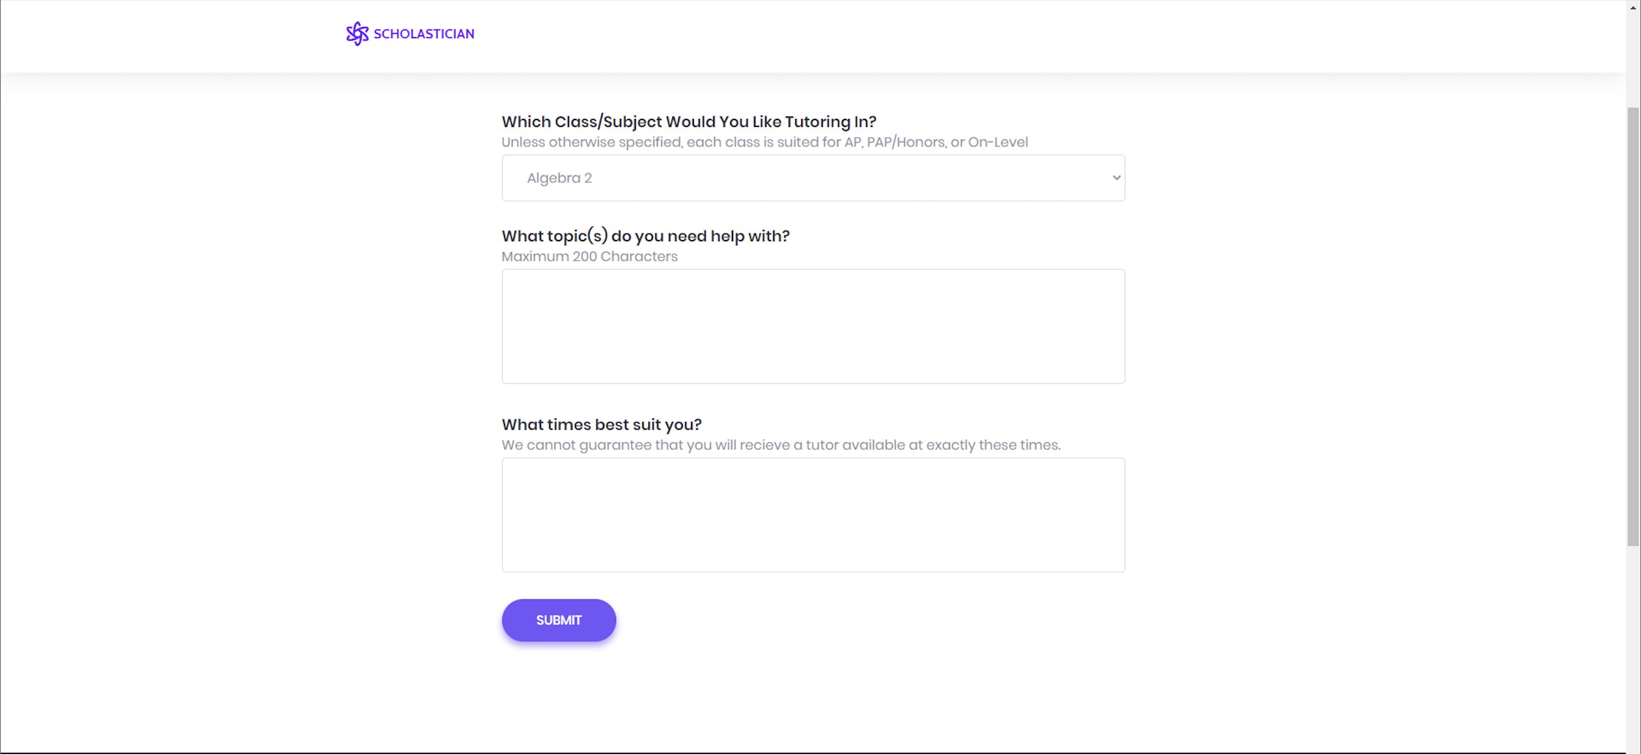Open the SCHOLASTICIAN home link text
This screenshot has height=754, width=1641.
coord(424,34)
